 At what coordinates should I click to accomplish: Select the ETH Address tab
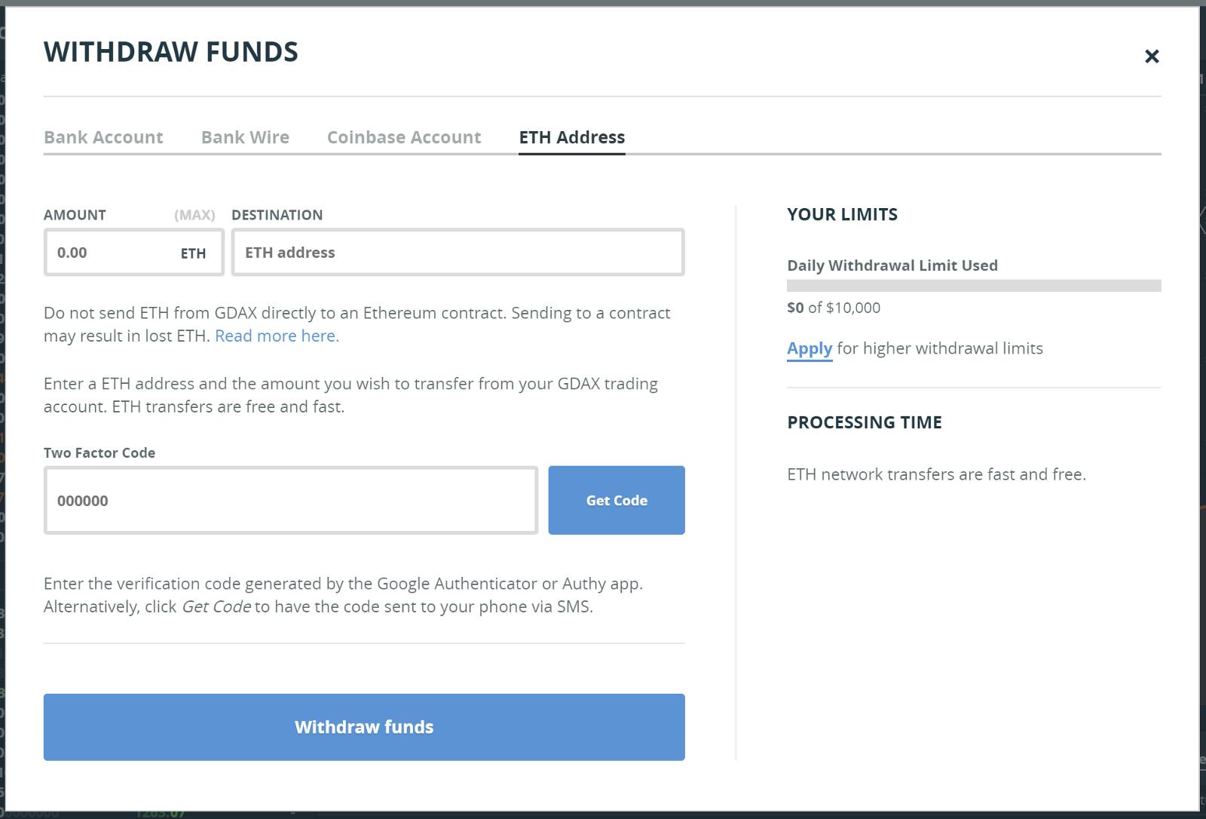point(572,137)
